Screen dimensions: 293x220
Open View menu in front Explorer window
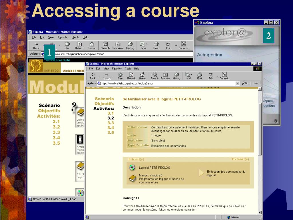tap(106, 69)
